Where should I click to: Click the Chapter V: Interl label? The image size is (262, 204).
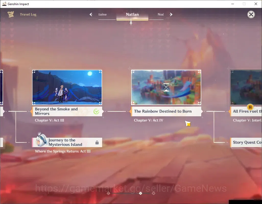[247, 120]
